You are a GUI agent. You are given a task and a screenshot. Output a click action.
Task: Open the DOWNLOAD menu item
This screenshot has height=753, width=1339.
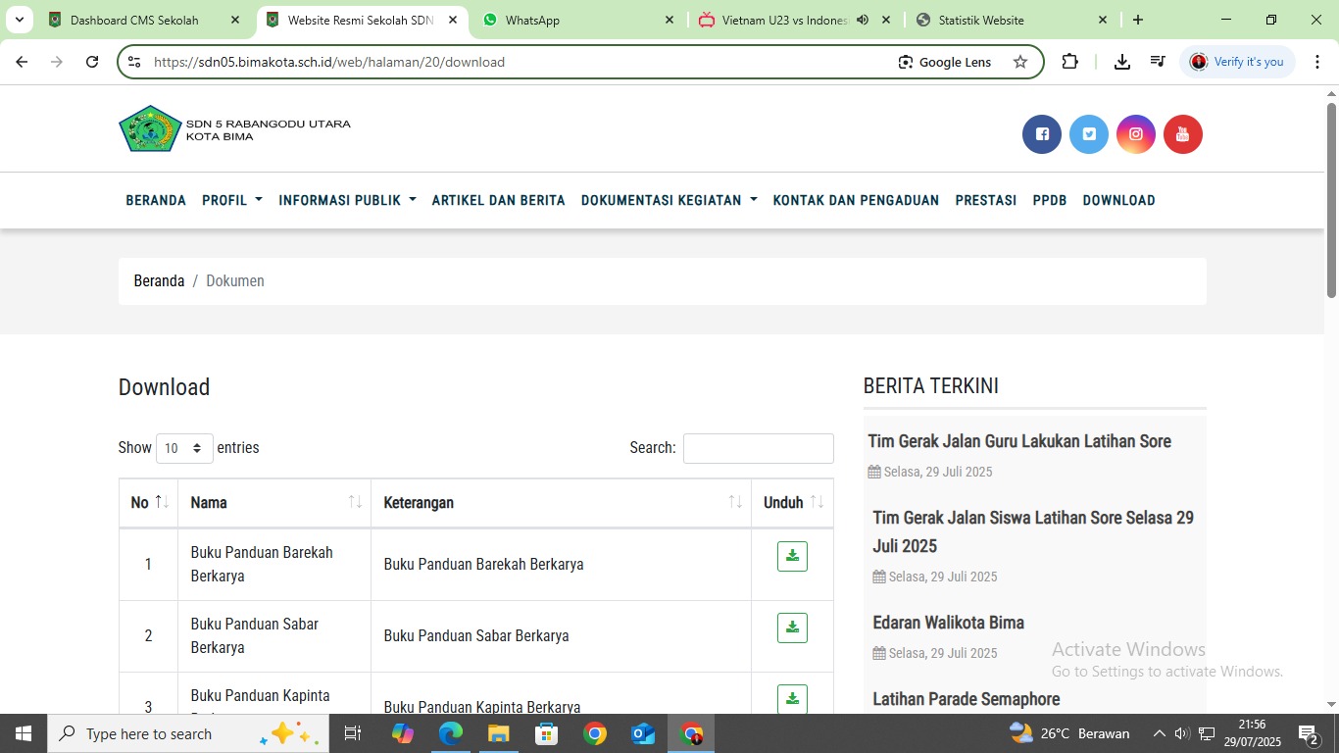click(1118, 200)
